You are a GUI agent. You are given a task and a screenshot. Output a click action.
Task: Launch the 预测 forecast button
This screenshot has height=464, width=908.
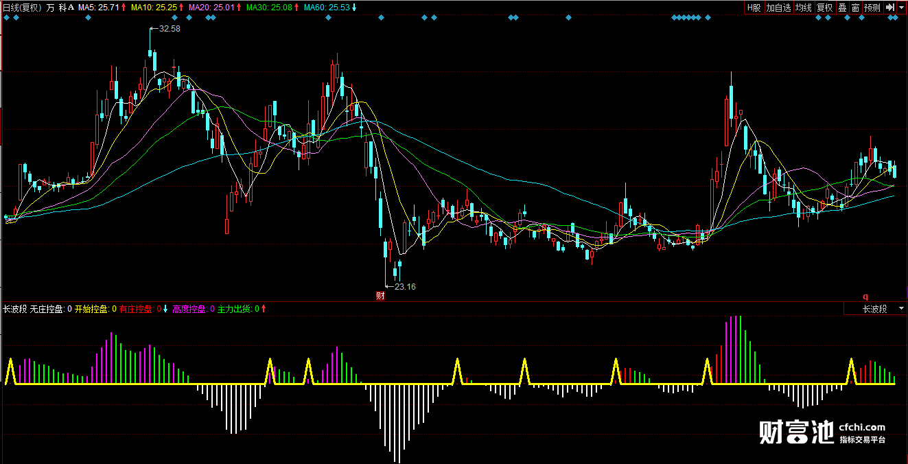(872, 8)
